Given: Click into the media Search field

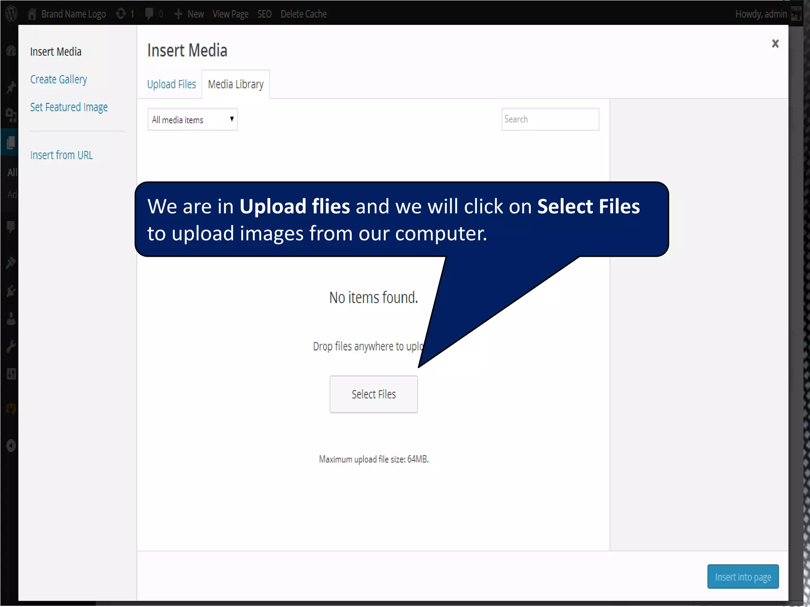Looking at the screenshot, I should [x=550, y=119].
